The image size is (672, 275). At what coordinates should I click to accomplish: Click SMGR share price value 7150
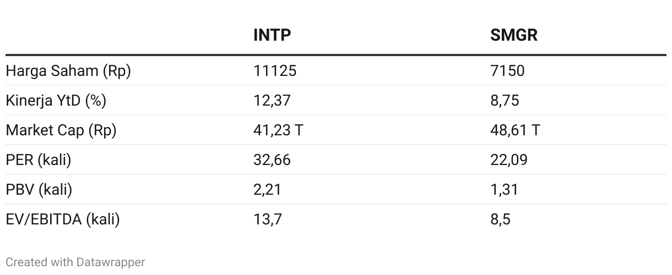click(x=507, y=71)
